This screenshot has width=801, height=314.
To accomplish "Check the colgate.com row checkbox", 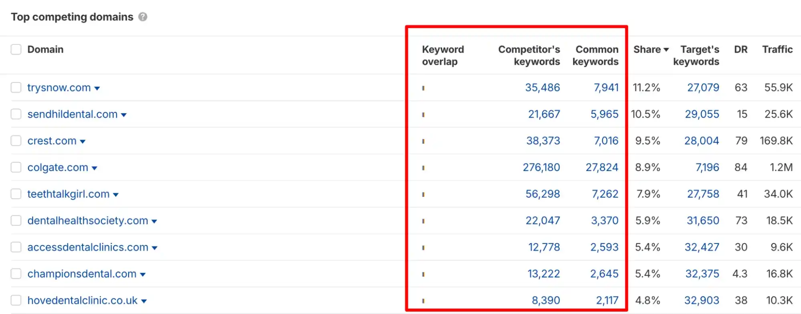I will 16,167.
